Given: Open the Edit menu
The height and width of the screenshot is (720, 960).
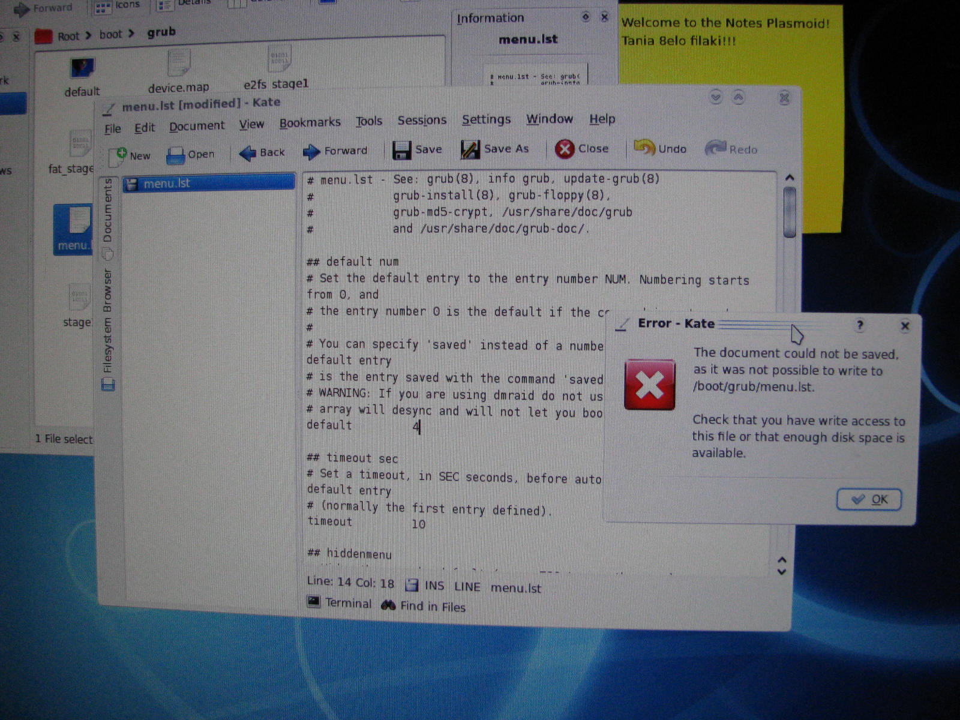Looking at the screenshot, I should click(145, 128).
